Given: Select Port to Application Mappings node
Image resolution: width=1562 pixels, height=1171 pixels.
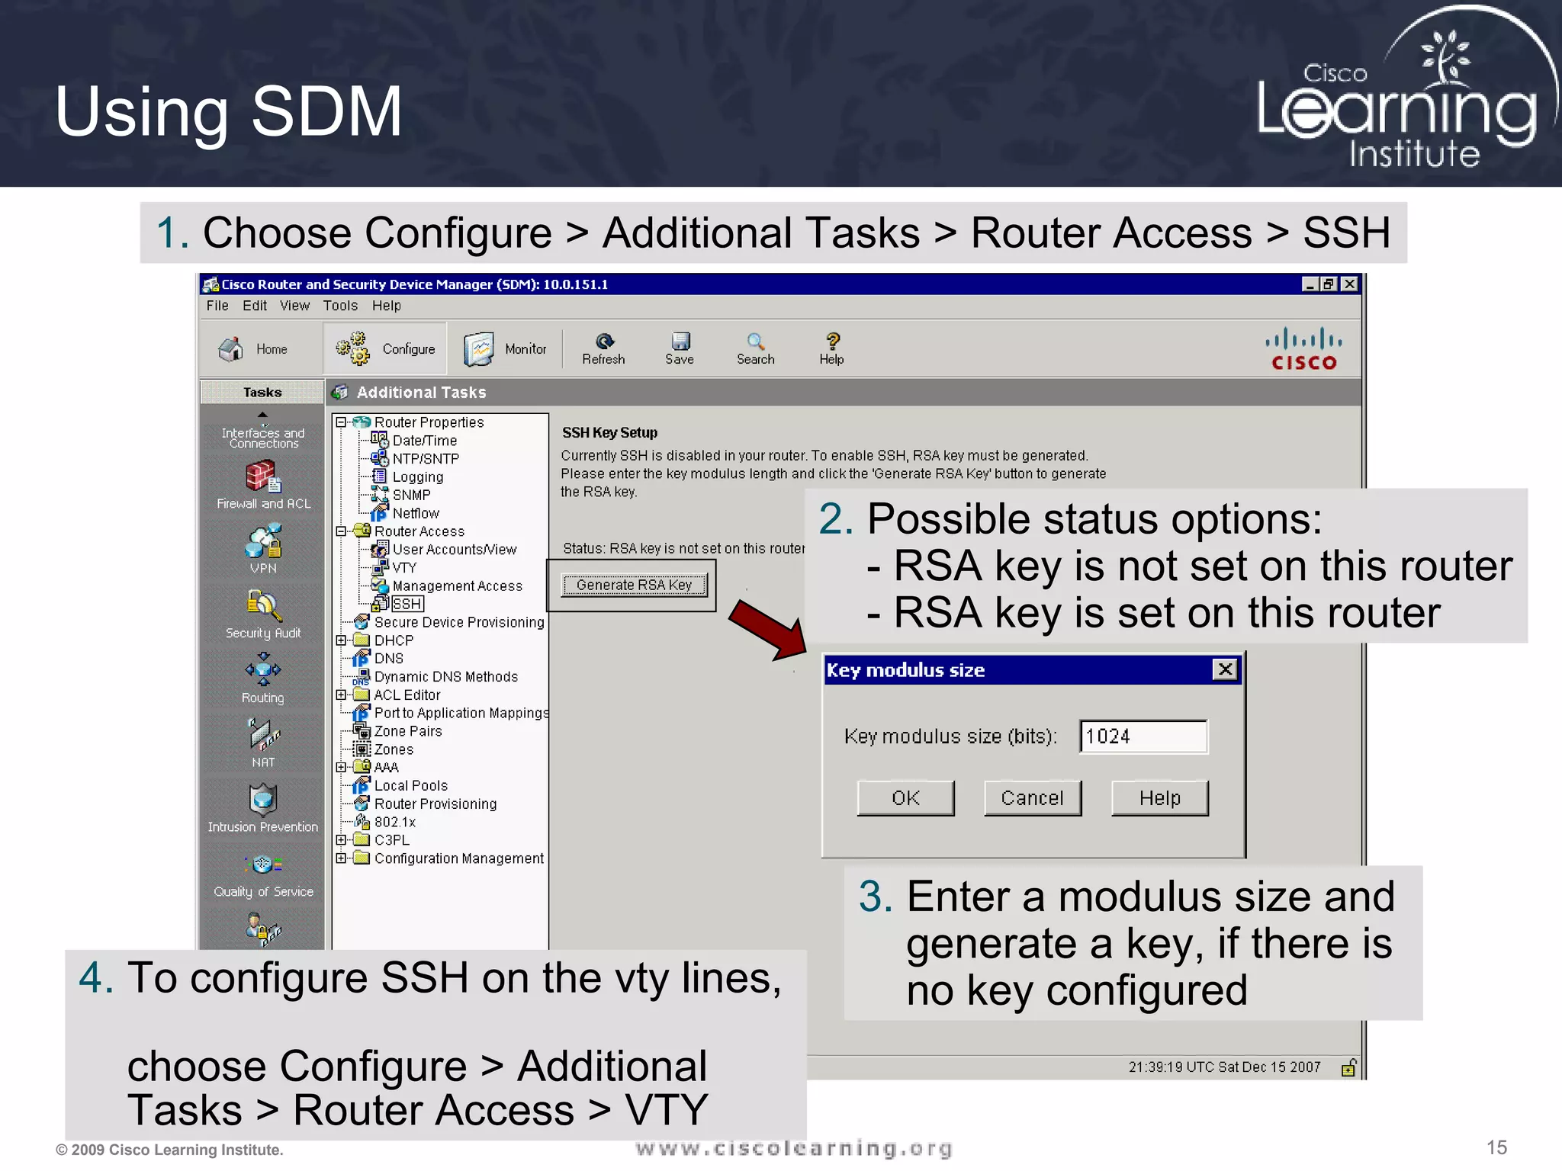Looking at the screenshot, I should pyautogui.click(x=461, y=714).
